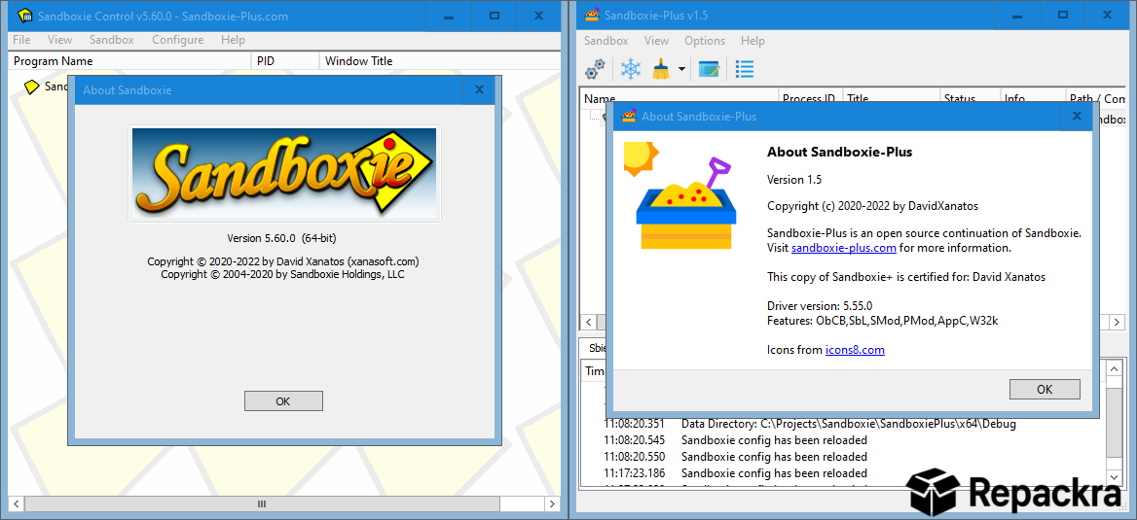Click the snowflake icon in Sandboxie-Plus toolbar

(x=631, y=70)
